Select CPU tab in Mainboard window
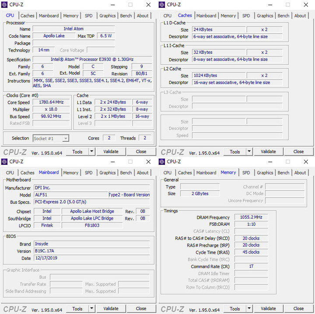Viewport: 315px width, 314px height. 10,173
